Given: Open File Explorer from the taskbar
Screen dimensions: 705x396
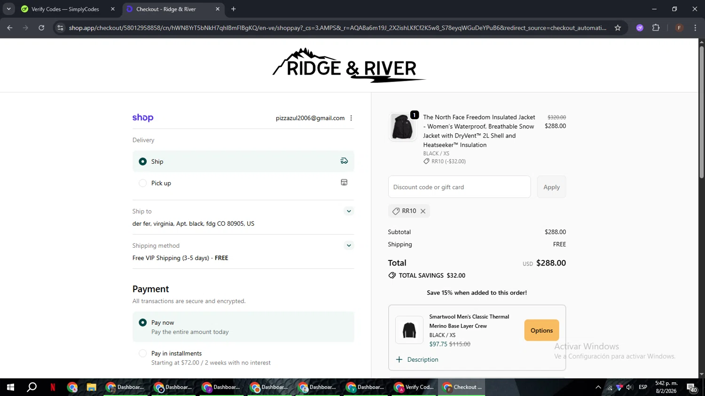Looking at the screenshot, I should click(x=91, y=387).
